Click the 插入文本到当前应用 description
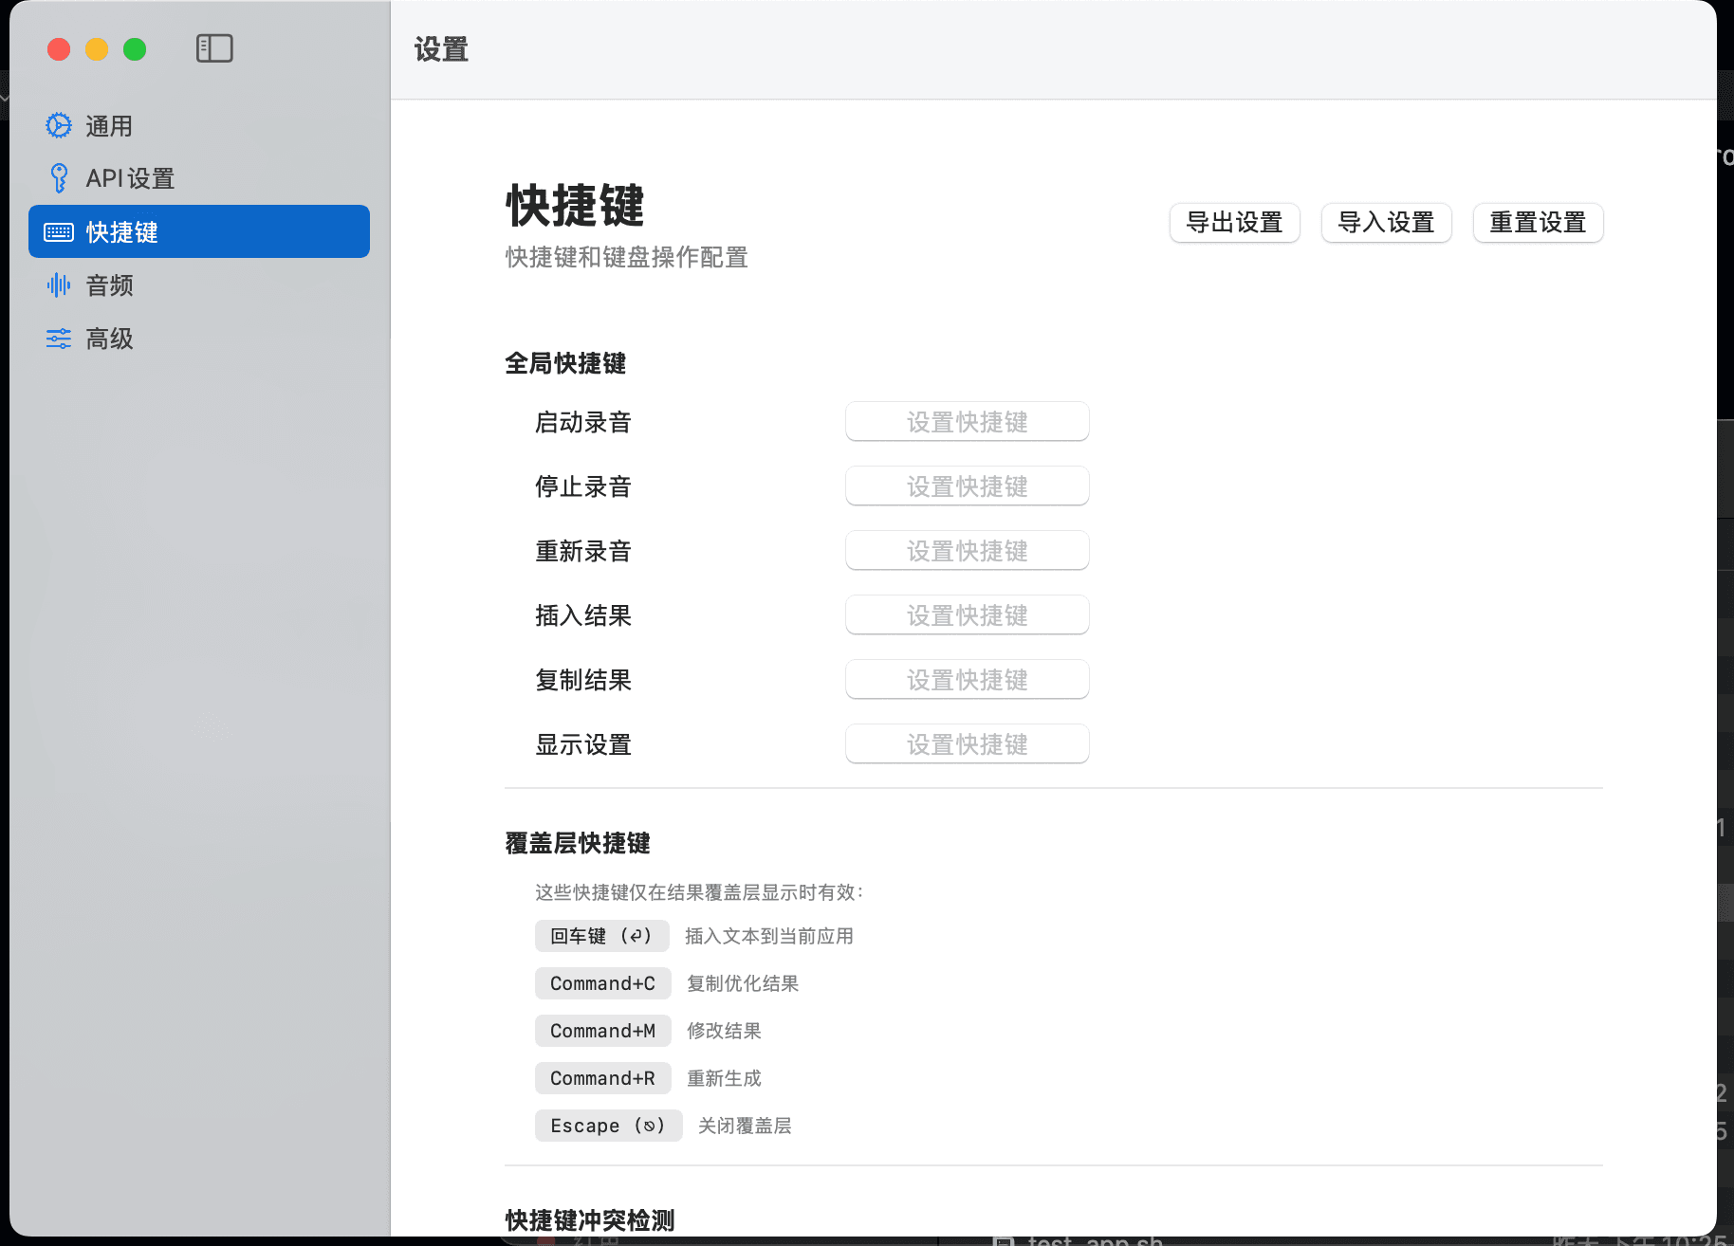Image resolution: width=1734 pixels, height=1246 pixels. pos(769,936)
